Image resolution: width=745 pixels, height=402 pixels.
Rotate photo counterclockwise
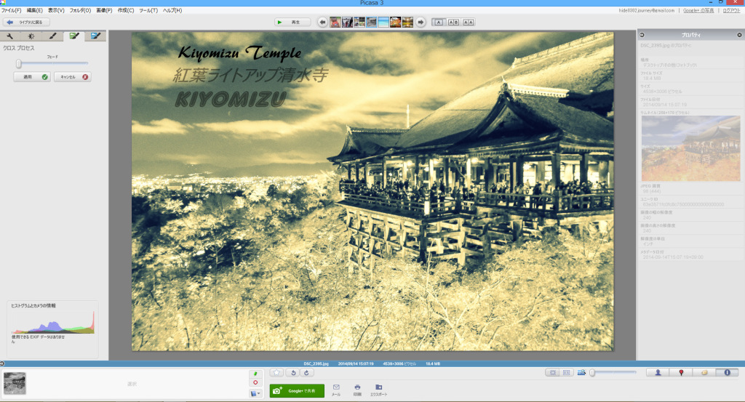coord(292,373)
